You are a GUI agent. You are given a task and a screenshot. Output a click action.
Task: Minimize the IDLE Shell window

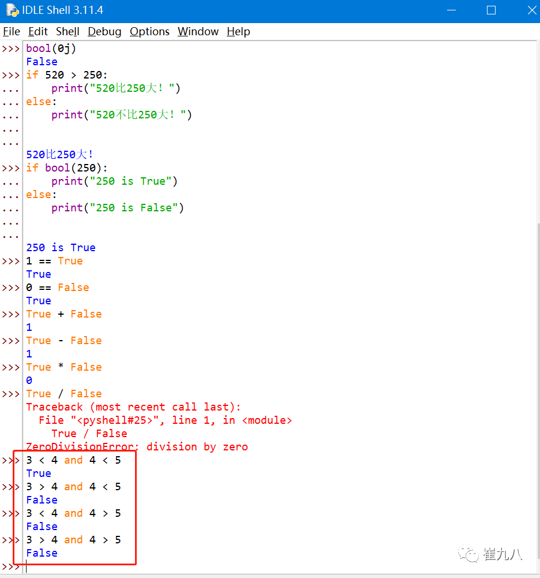[x=451, y=10]
